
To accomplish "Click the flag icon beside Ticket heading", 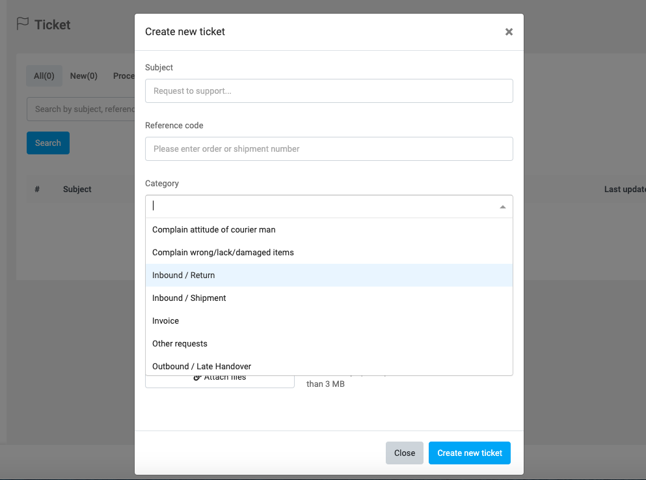I will 23,24.
